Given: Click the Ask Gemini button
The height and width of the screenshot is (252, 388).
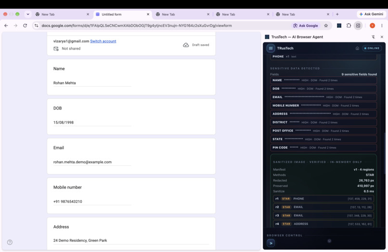Looking at the screenshot, I should [371, 14].
